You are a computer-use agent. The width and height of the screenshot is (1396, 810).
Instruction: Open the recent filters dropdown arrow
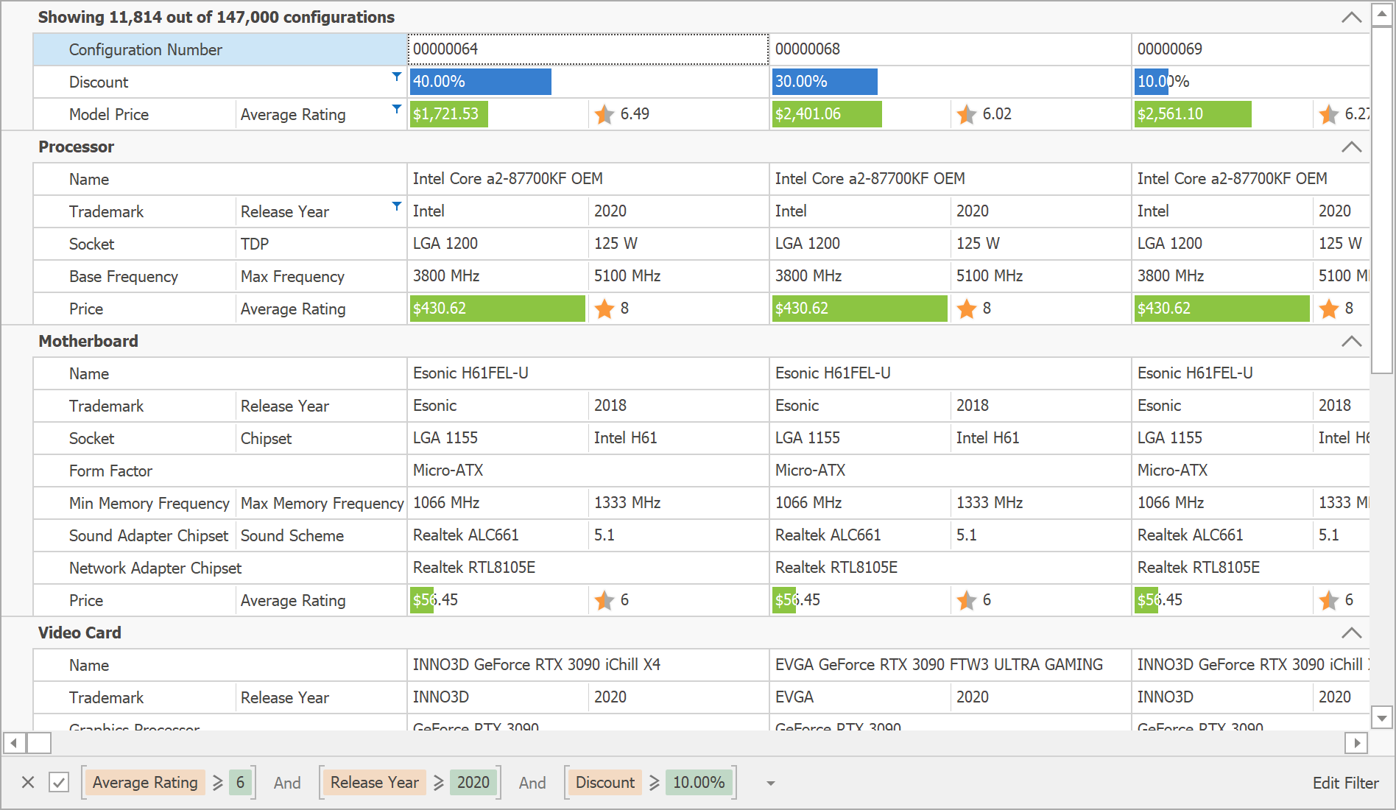tap(770, 783)
